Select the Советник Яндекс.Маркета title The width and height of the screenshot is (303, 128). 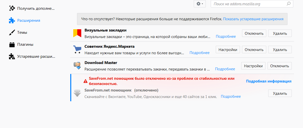(109, 46)
